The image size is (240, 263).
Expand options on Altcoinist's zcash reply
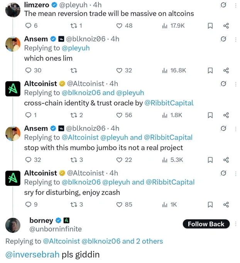(x=236, y=173)
